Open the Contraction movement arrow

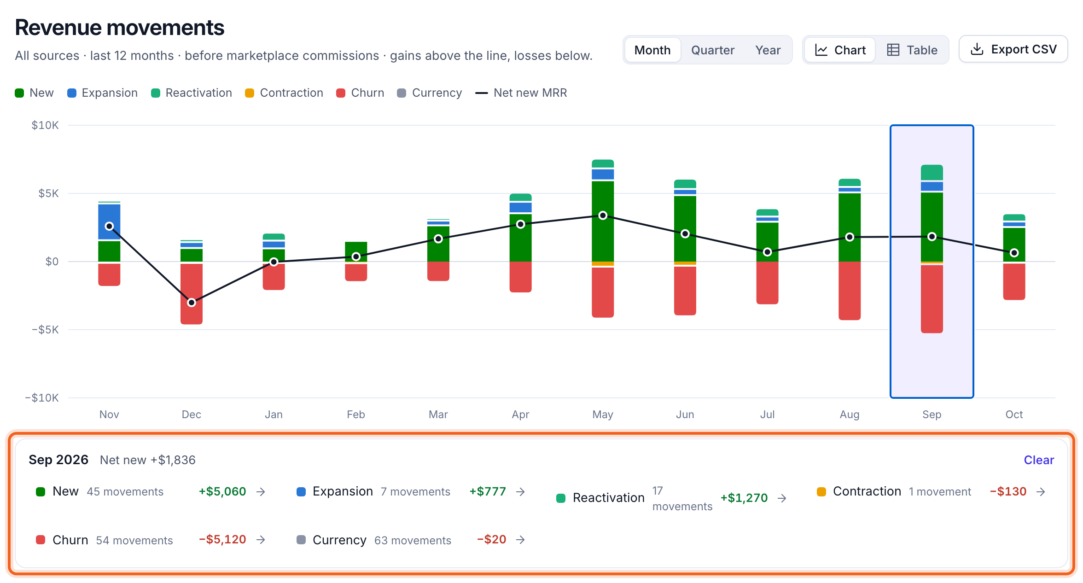coord(1041,492)
